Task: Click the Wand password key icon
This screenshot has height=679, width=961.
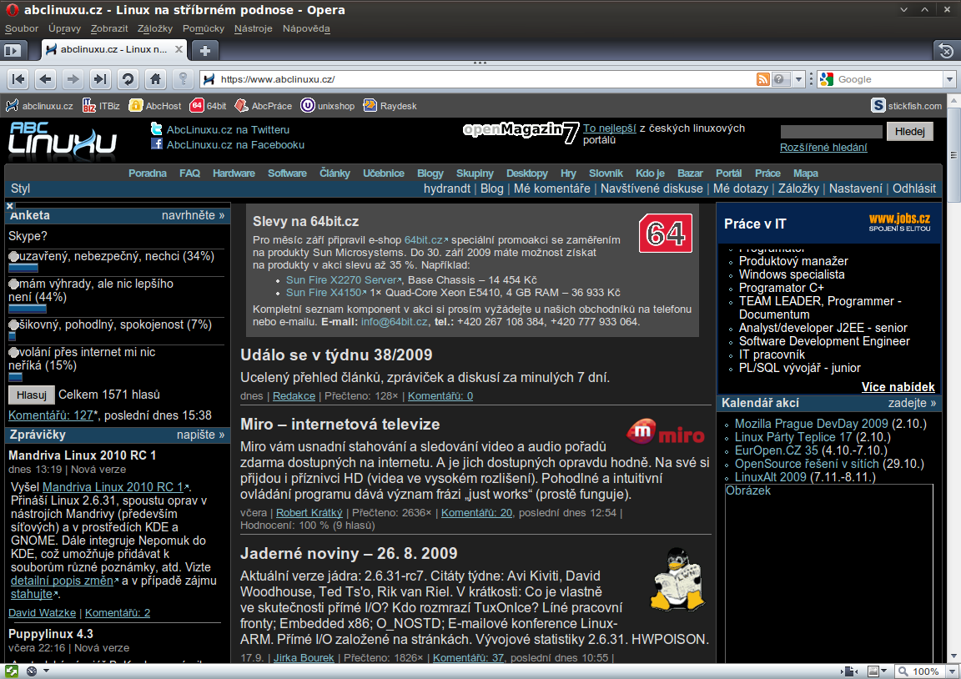Action: [x=183, y=79]
